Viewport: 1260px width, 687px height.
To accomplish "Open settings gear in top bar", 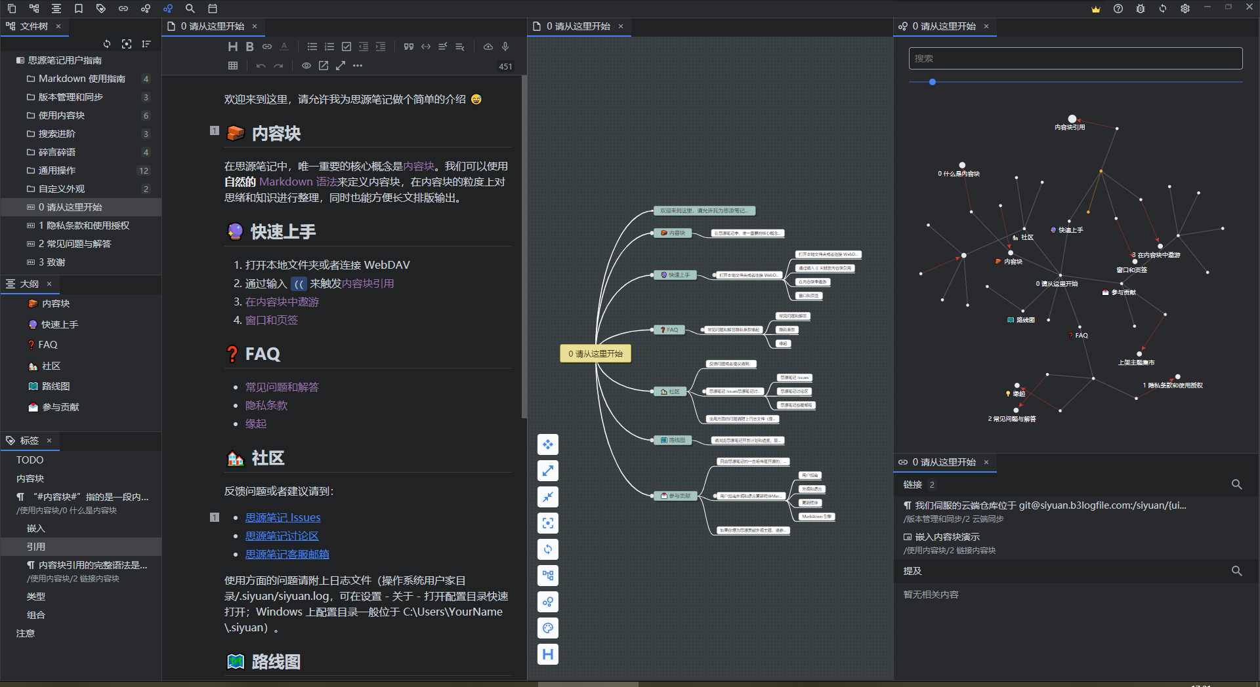I will pyautogui.click(x=1185, y=9).
